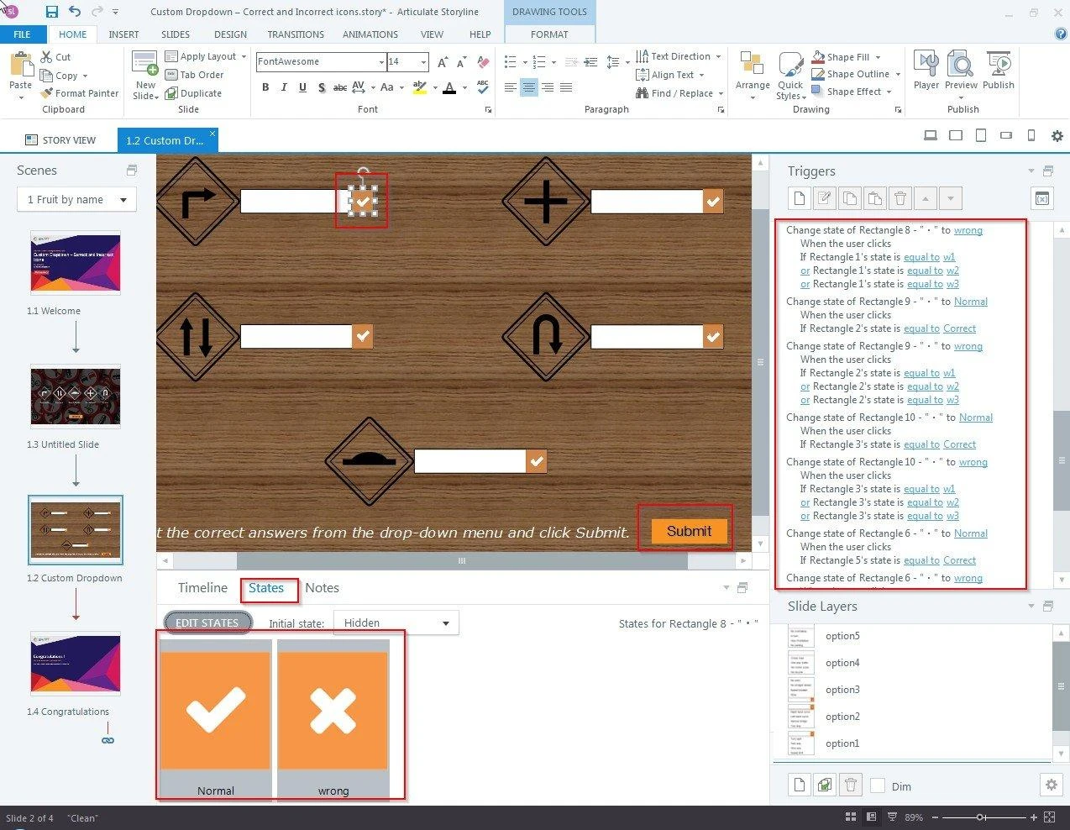Click the first 'wrong' link for Rectangle 8
Viewport: 1070px width, 830px height.
tap(968, 230)
